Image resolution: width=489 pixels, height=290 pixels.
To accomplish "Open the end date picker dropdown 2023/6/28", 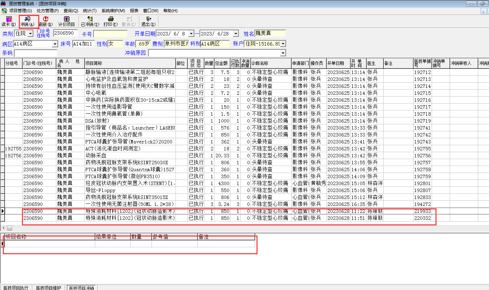I will (236, 34).
